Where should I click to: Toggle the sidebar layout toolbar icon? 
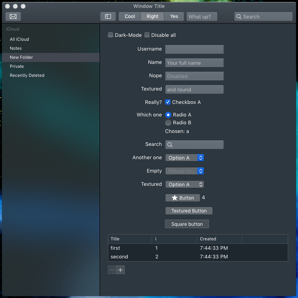click(x=108, y=16)
